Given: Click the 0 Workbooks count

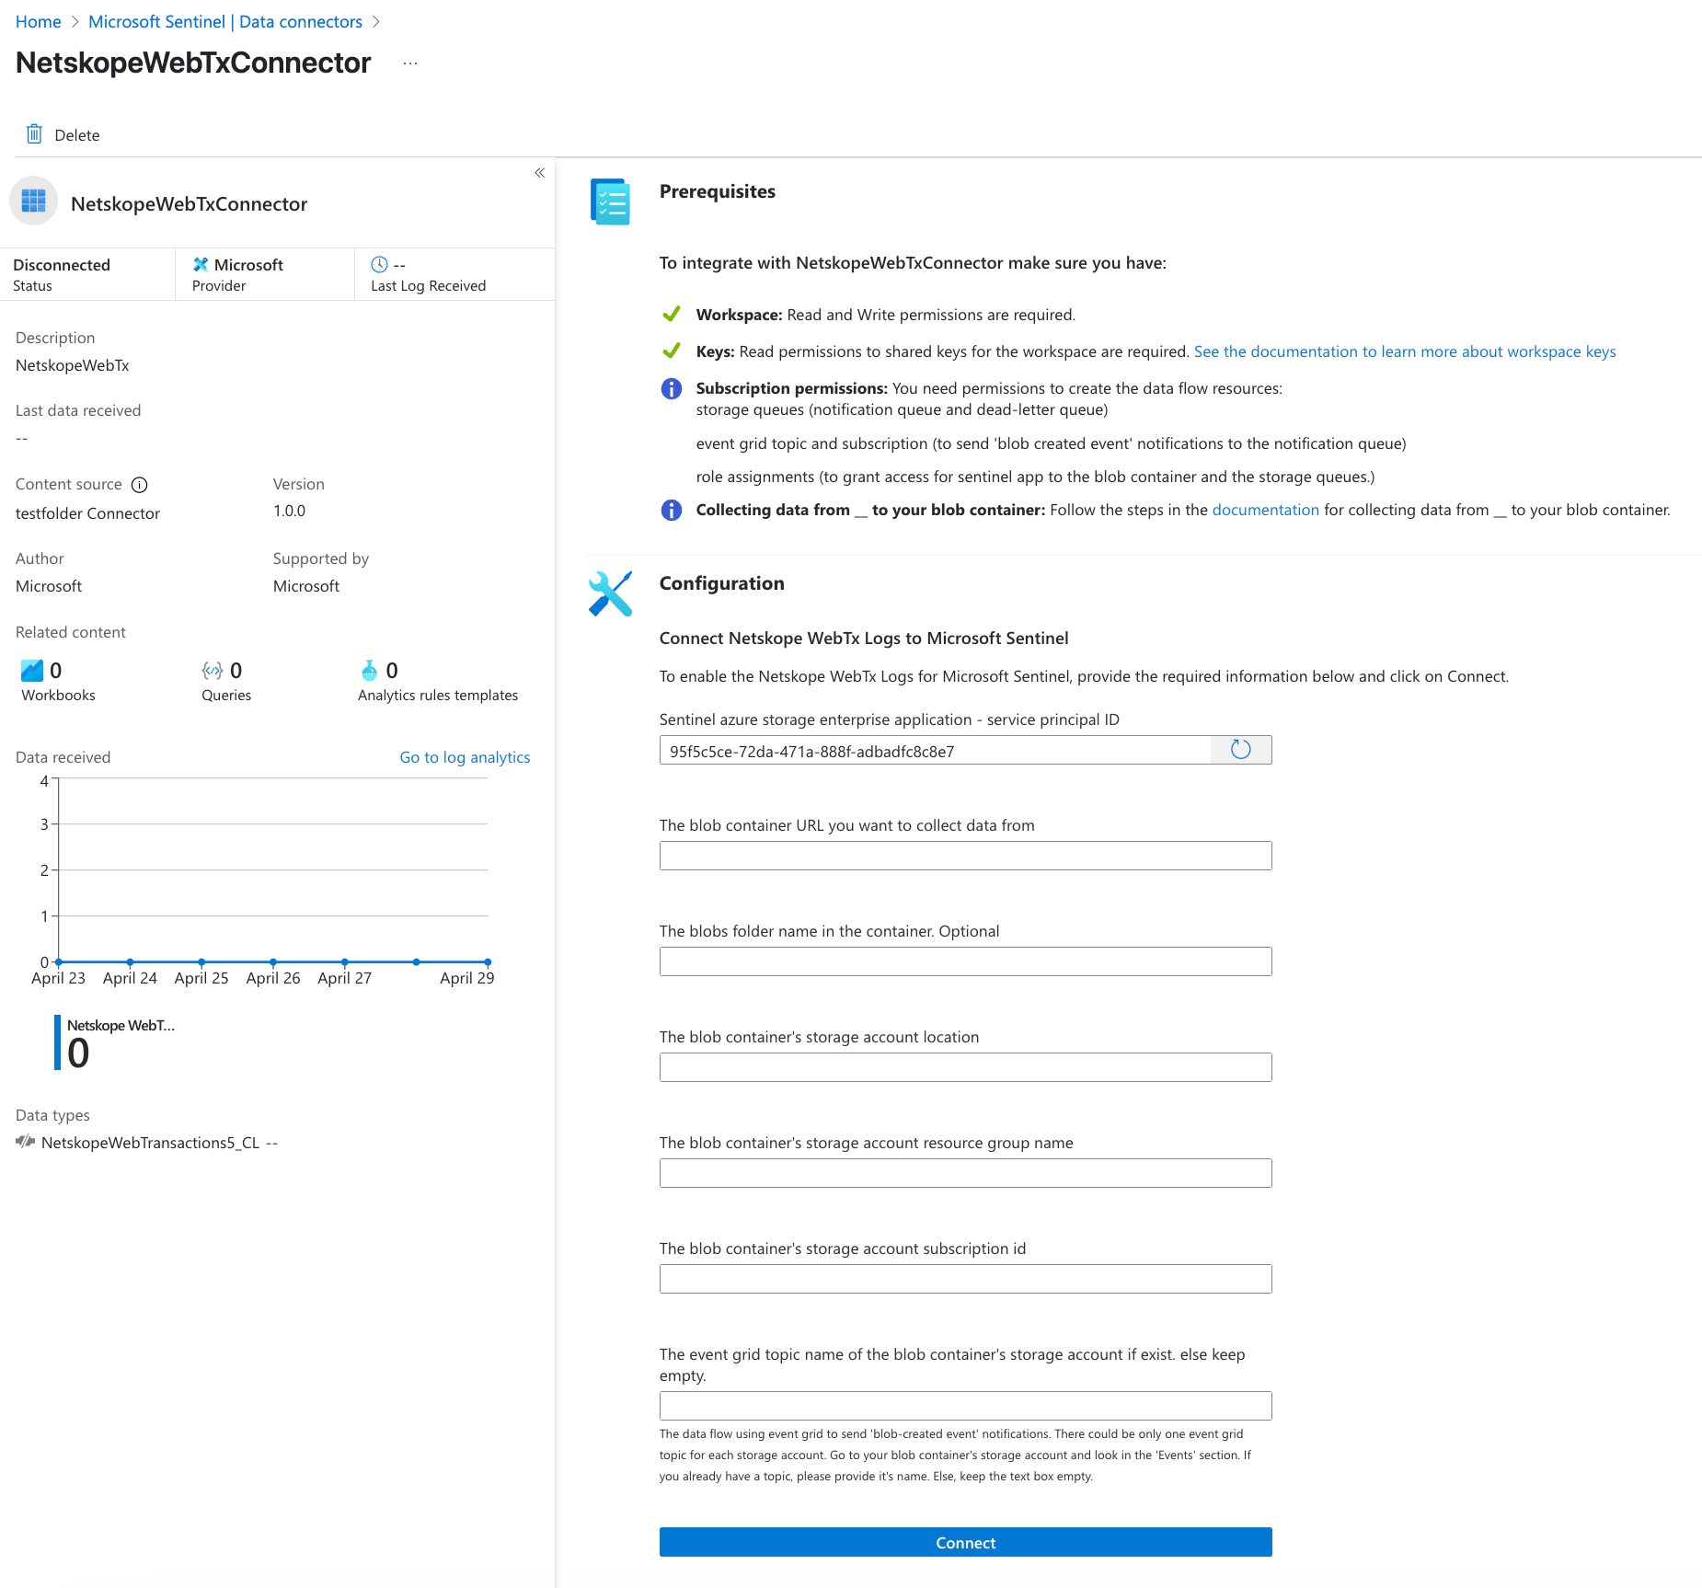Looking at the screenshot, I should click(56, 670).
